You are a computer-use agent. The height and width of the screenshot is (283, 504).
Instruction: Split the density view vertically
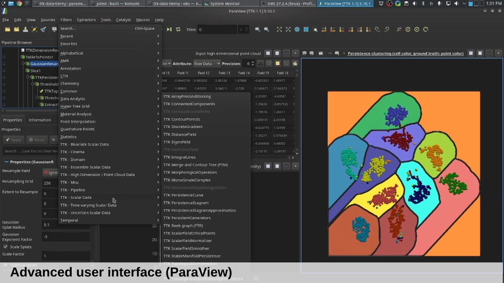(277, 166)
